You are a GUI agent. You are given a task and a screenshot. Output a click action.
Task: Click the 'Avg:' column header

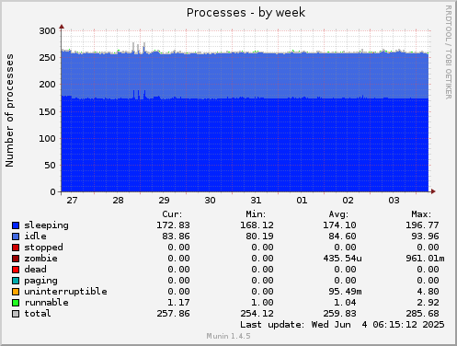click(338, 214)
